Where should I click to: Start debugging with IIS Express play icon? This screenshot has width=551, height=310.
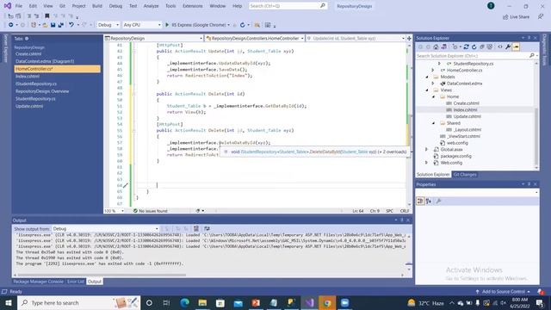pos(167,25)
